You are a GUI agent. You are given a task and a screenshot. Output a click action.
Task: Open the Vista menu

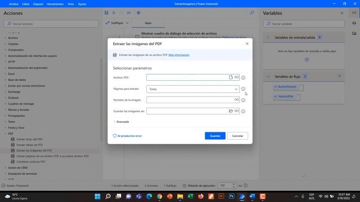coord(71,4)
